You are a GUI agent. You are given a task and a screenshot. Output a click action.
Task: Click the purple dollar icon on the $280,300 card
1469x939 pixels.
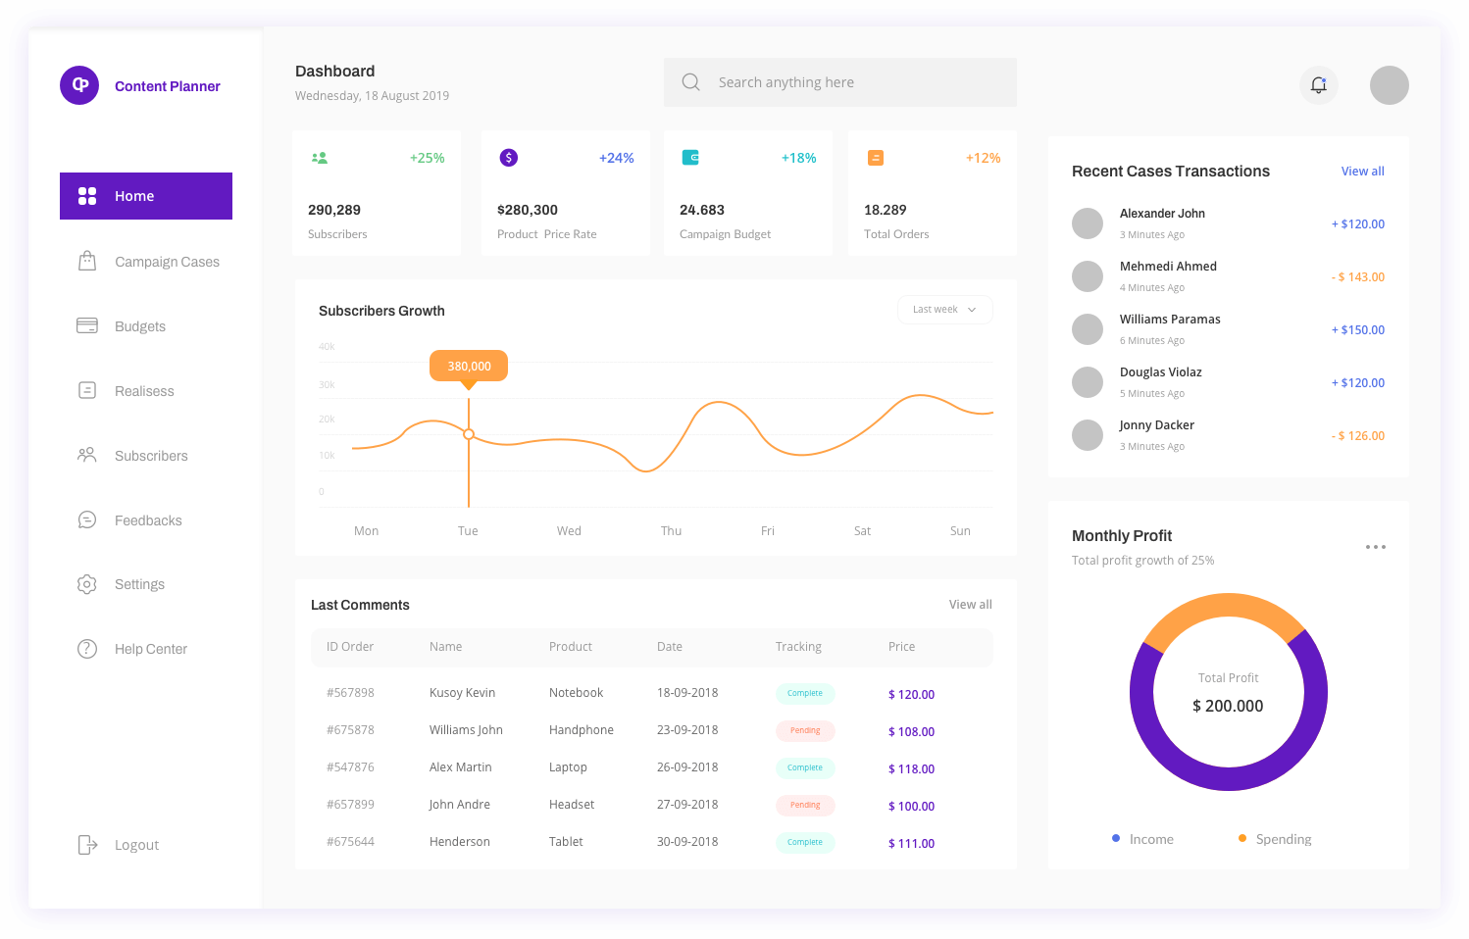coord(509,158)
